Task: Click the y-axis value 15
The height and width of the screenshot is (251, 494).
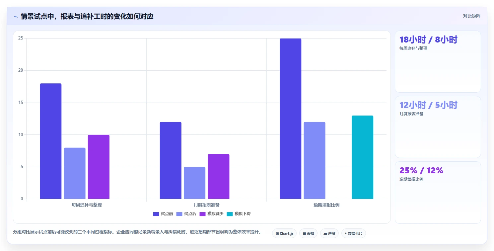Action: pyautogui.click(x=21, y=103)
